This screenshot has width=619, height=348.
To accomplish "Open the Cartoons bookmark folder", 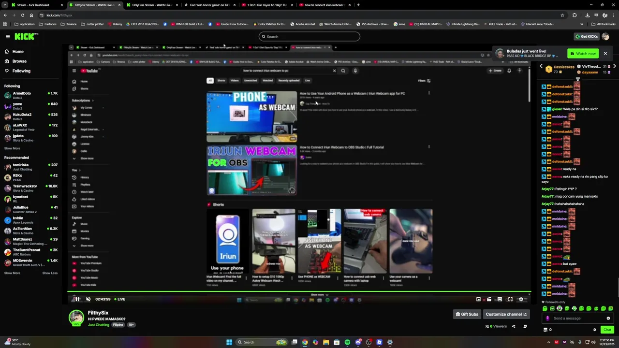I will click(47, 24).
